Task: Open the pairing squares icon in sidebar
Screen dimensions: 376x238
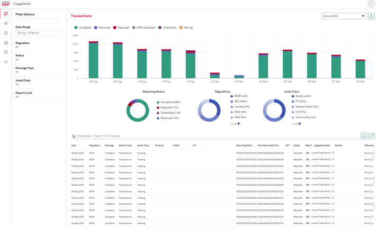Action: click(6, 52)
